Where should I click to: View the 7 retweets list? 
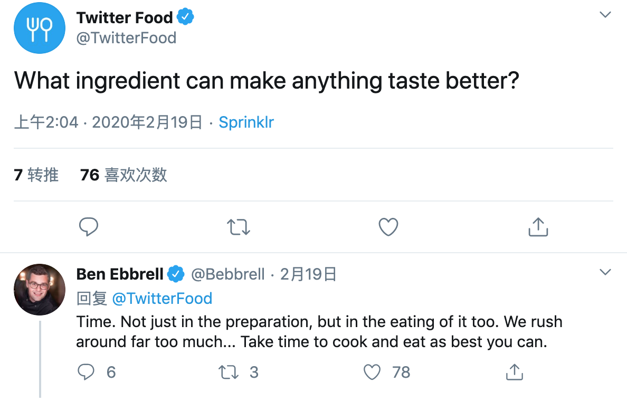36,175
